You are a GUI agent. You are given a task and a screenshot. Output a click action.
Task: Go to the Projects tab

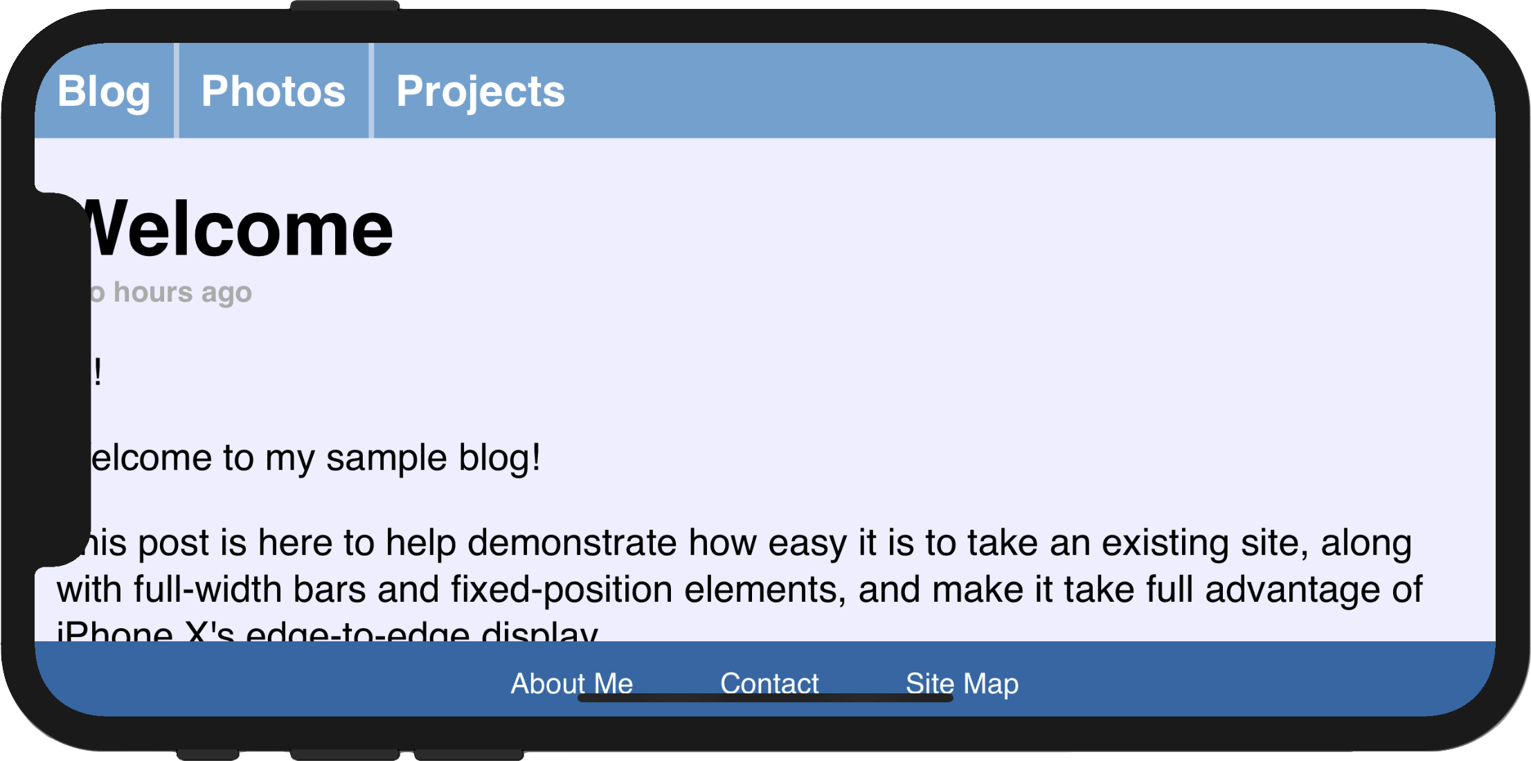pos(481,91)
